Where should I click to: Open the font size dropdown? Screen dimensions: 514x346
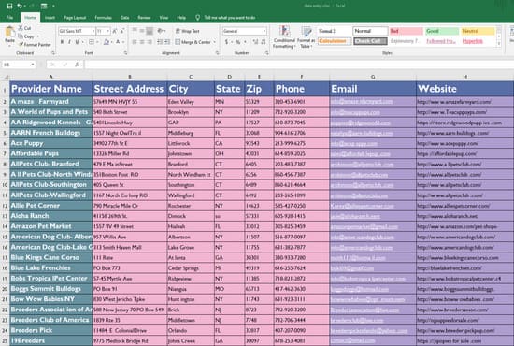coord(107,31)
